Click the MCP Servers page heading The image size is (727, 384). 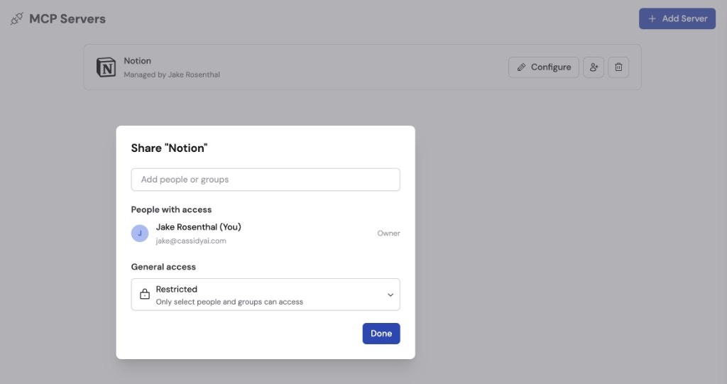67,19
